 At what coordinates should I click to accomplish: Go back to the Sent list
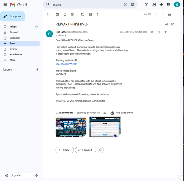point(48,14)
